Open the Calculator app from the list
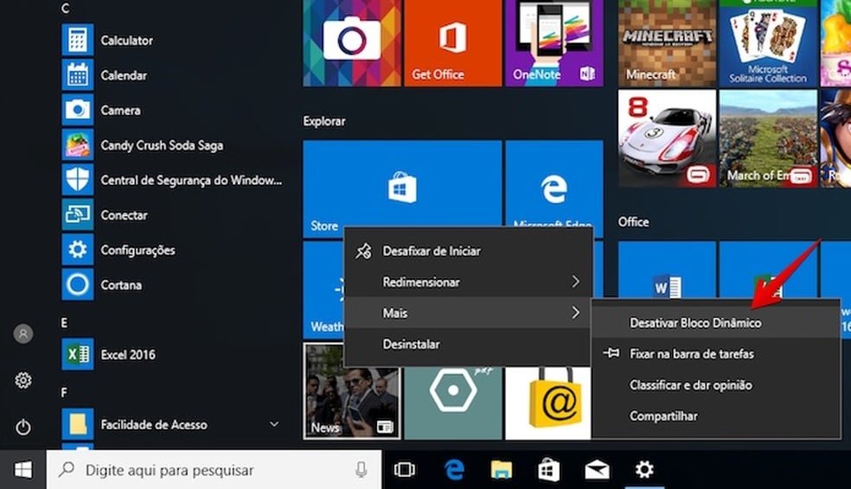This screenshot has width=851, height=489. pyautogui.click(x=126, y=41)
